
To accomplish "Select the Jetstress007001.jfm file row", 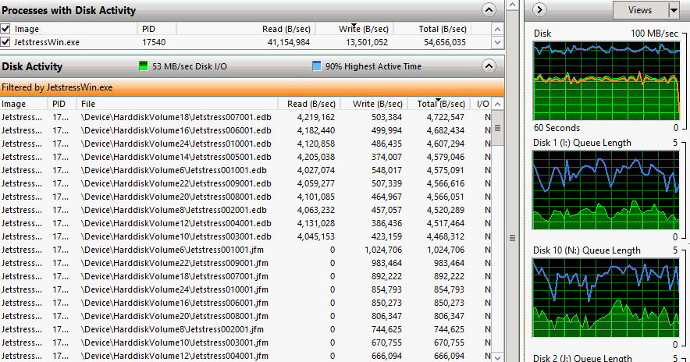I will tap(246, 275).
